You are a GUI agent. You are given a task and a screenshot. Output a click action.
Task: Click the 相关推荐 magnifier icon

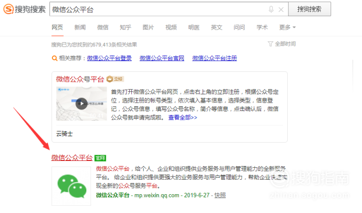click(x=54, y=58)
